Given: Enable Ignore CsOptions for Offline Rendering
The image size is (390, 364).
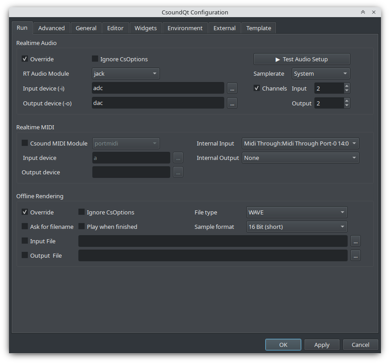Looking at the screenshot, I should [x=82, y=212].
